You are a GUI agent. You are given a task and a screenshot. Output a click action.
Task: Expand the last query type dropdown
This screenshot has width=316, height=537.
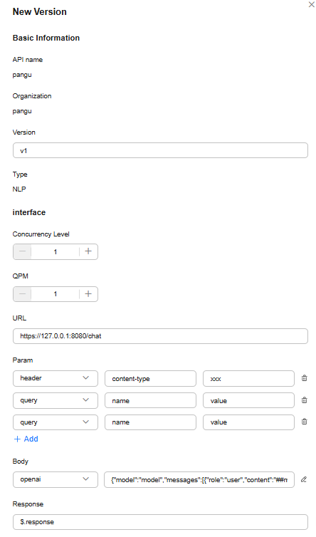point(56,422)
